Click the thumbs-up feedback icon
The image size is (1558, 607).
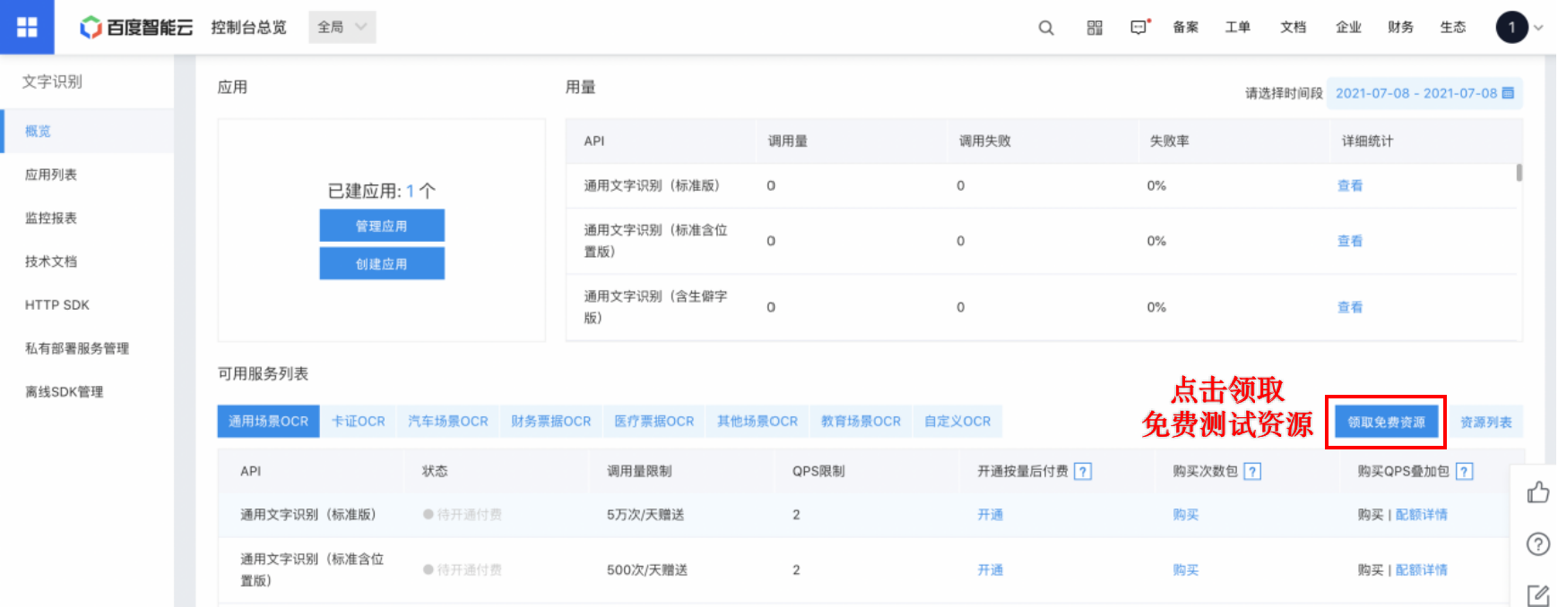pyautogui.click(x=1538, y=492)
